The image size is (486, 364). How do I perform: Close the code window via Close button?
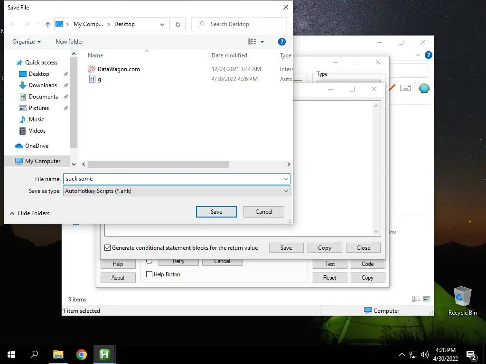tap(363, 247)
